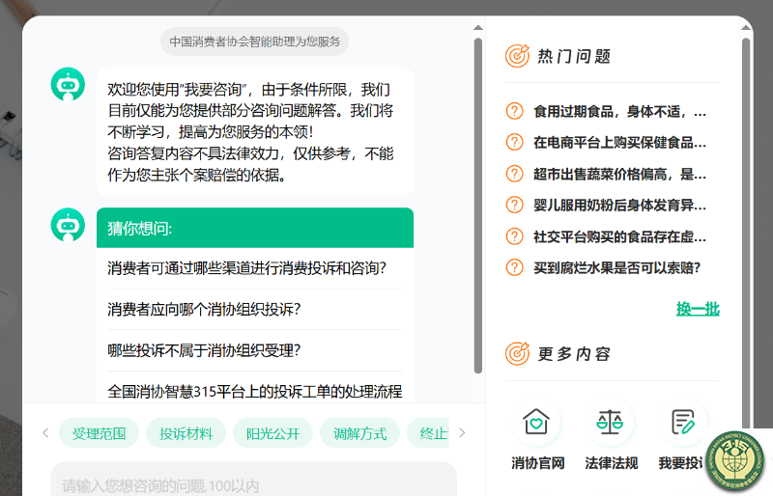
Task: Click the welcome message bubble about 我要咨询
Action: 255,131
